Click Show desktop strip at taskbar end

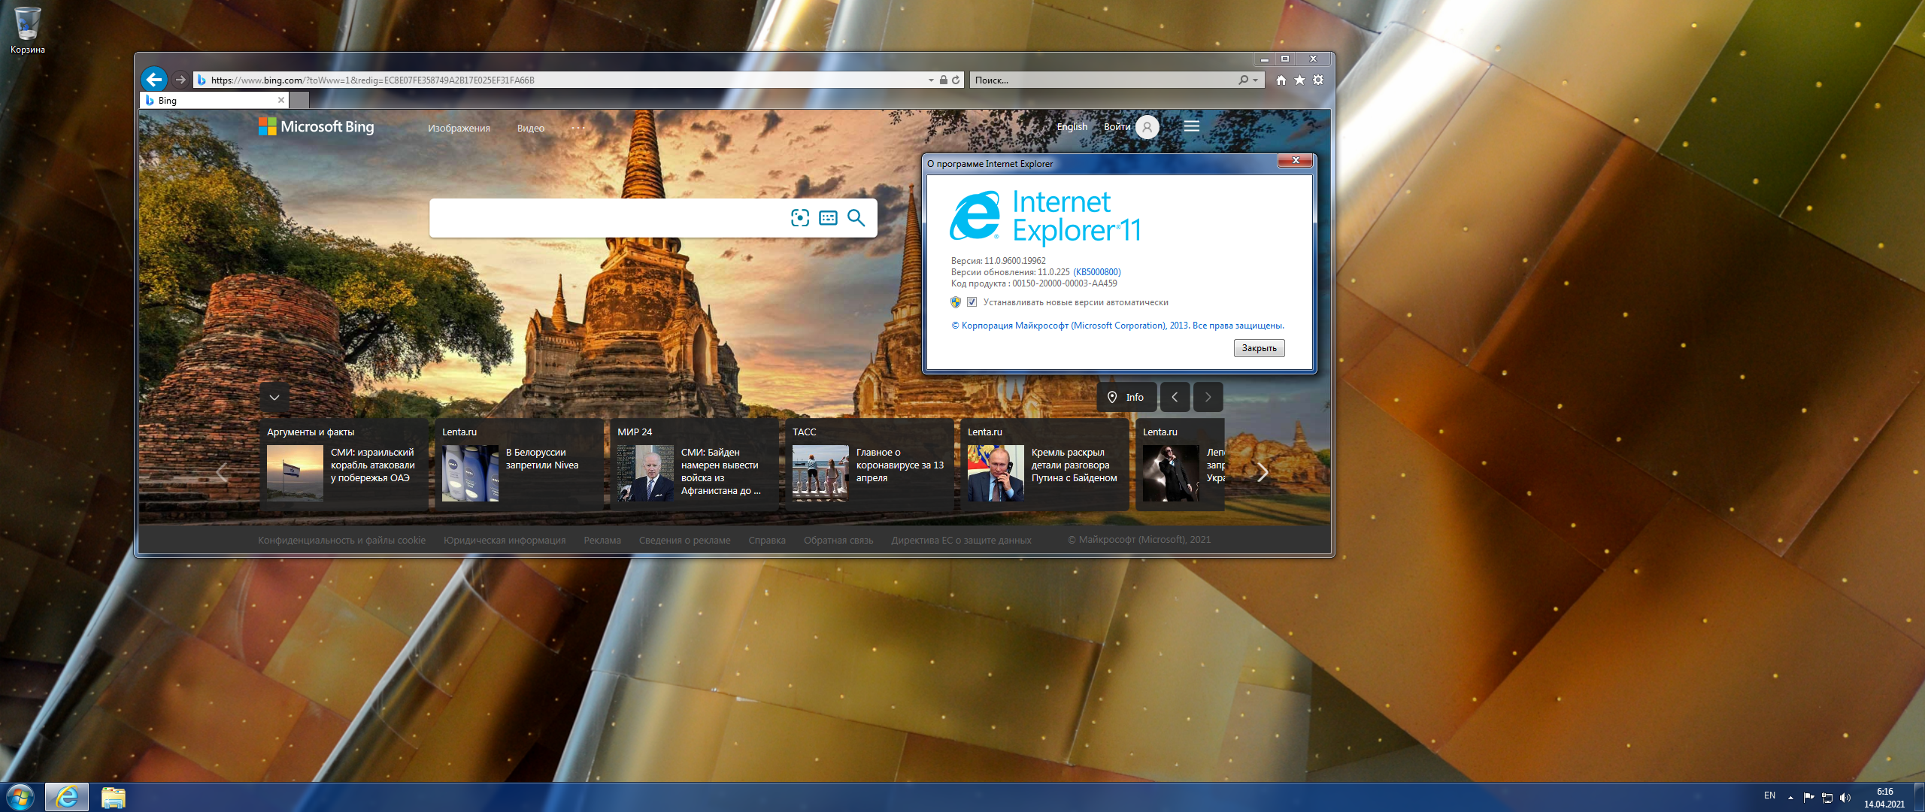click(1919, 797)
